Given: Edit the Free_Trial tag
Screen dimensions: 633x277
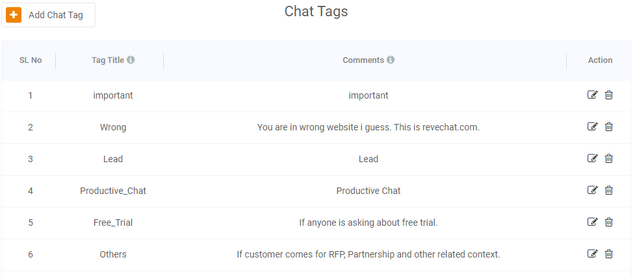Looking at the screenshot, I should [x=592, y=222].
